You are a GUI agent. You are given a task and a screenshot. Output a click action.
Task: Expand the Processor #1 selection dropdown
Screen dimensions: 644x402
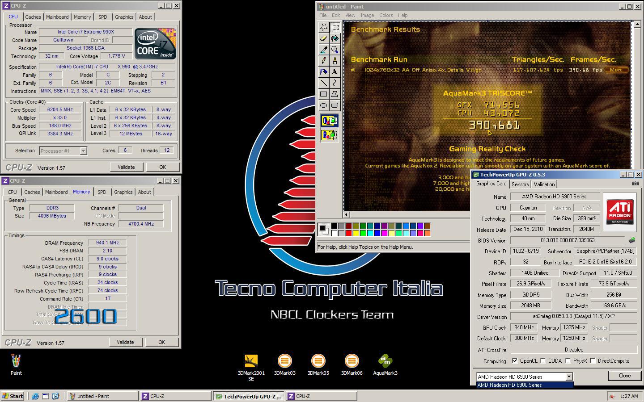(x=83, y=151)
